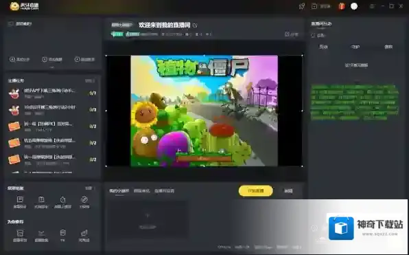This screenshot has height=255, width=409.
Task: Open the round user avatar in title bar
Action: click(354, 6)
